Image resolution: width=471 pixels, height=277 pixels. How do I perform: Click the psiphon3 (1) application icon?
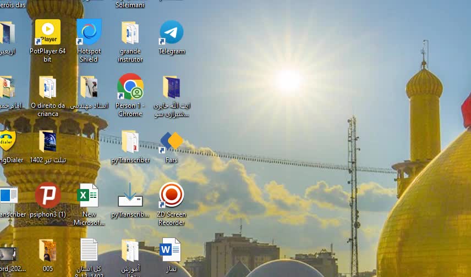pos(48,196)
